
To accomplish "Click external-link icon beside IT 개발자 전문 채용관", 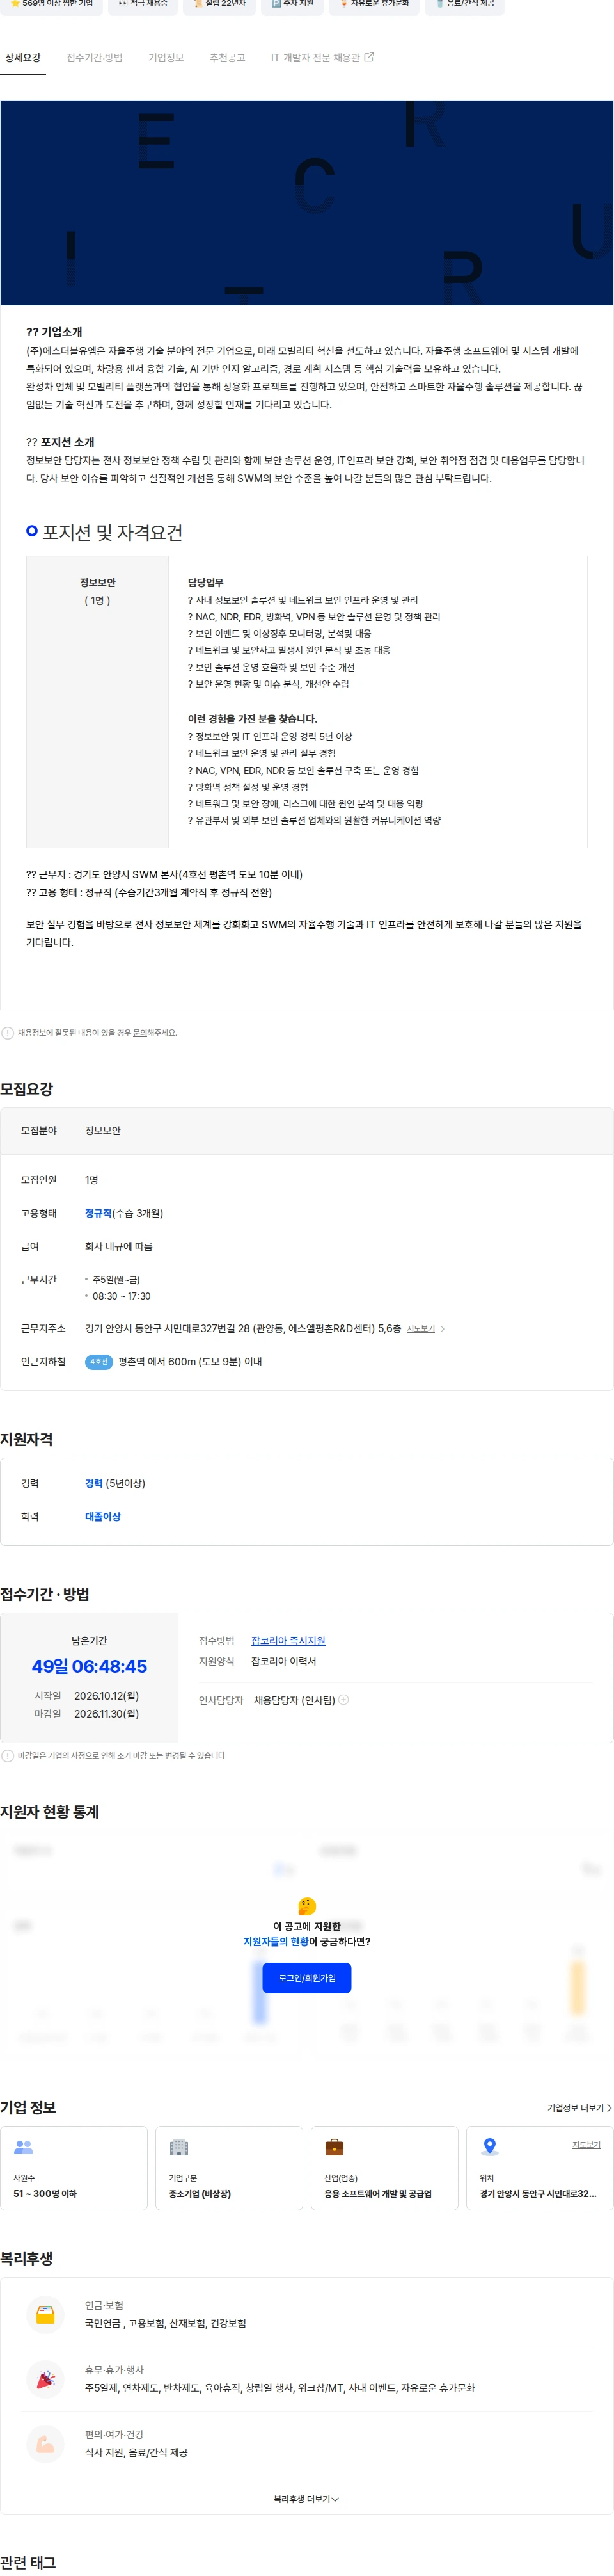I will pos(370,57).
